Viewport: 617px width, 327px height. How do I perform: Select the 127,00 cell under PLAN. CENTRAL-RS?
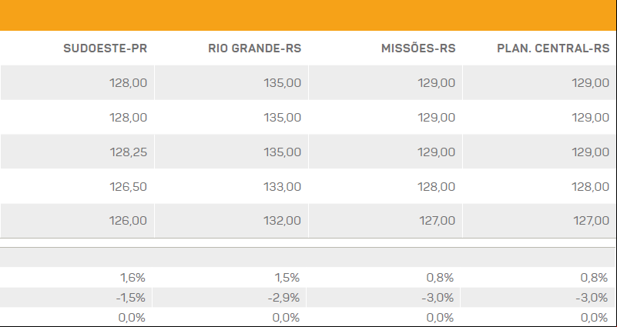point(539,221)
